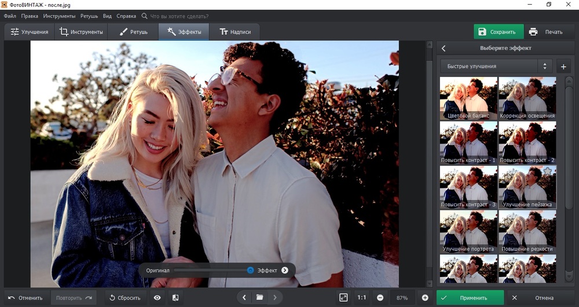Click the arrow button next to 'Эффект' label
The height and width of the screenshot is (307, 579).
(285, 270)
